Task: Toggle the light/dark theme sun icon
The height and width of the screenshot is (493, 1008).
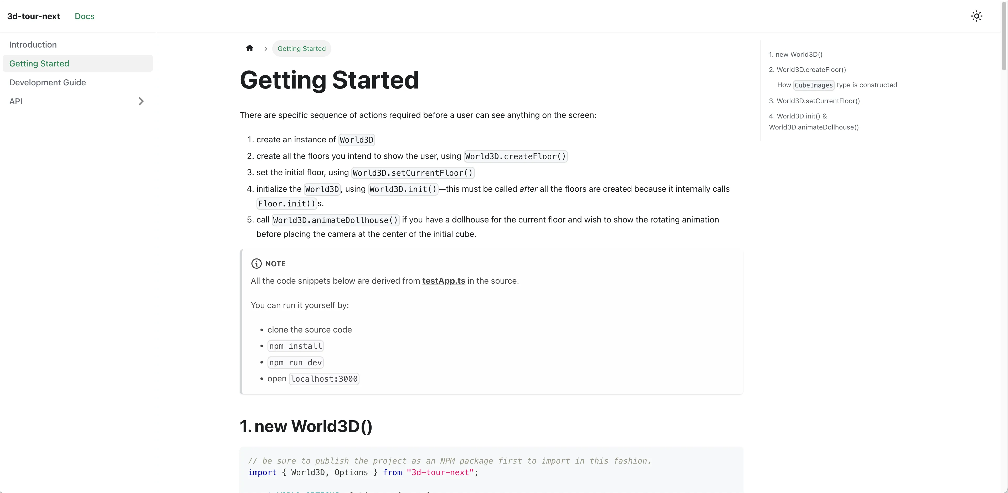Action: pyautogui.click(x=976, y=16)
